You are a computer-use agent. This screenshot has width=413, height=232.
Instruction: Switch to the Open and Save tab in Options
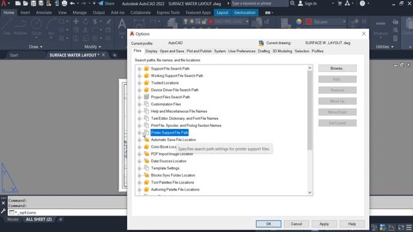pos(172,51)
